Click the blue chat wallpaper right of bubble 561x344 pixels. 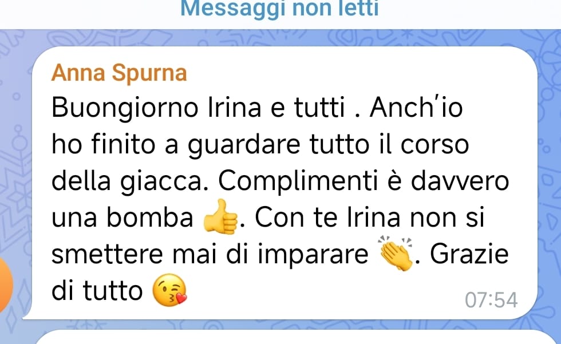tap(549, 179)
